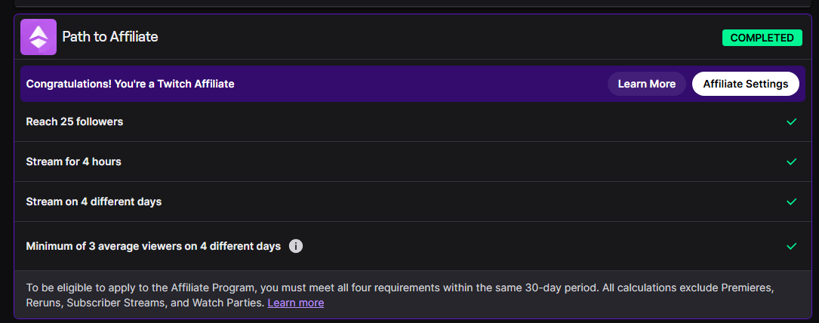The image size is (819, 323).
Task: Click the Learn More button in purple banner
Action: point(647,84)
